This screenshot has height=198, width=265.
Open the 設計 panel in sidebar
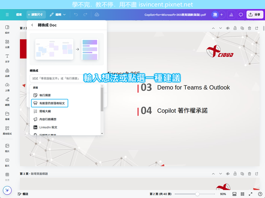pos(7,29)
